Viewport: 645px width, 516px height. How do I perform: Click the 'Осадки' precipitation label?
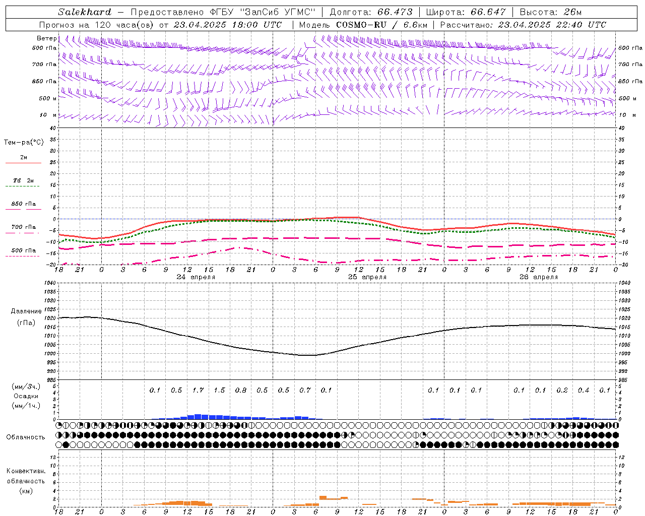26,396
